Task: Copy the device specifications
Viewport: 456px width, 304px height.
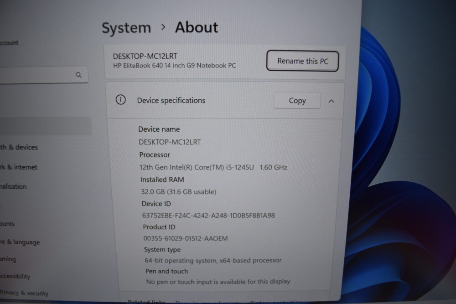Action: click(x=297, y=101)
